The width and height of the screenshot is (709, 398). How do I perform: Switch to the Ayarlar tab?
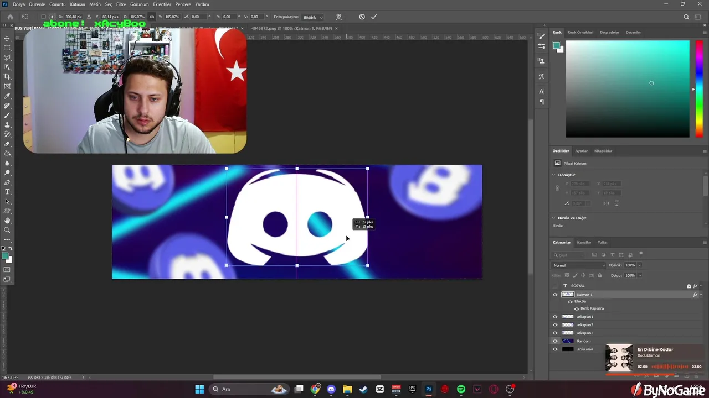tap(581, 151)
